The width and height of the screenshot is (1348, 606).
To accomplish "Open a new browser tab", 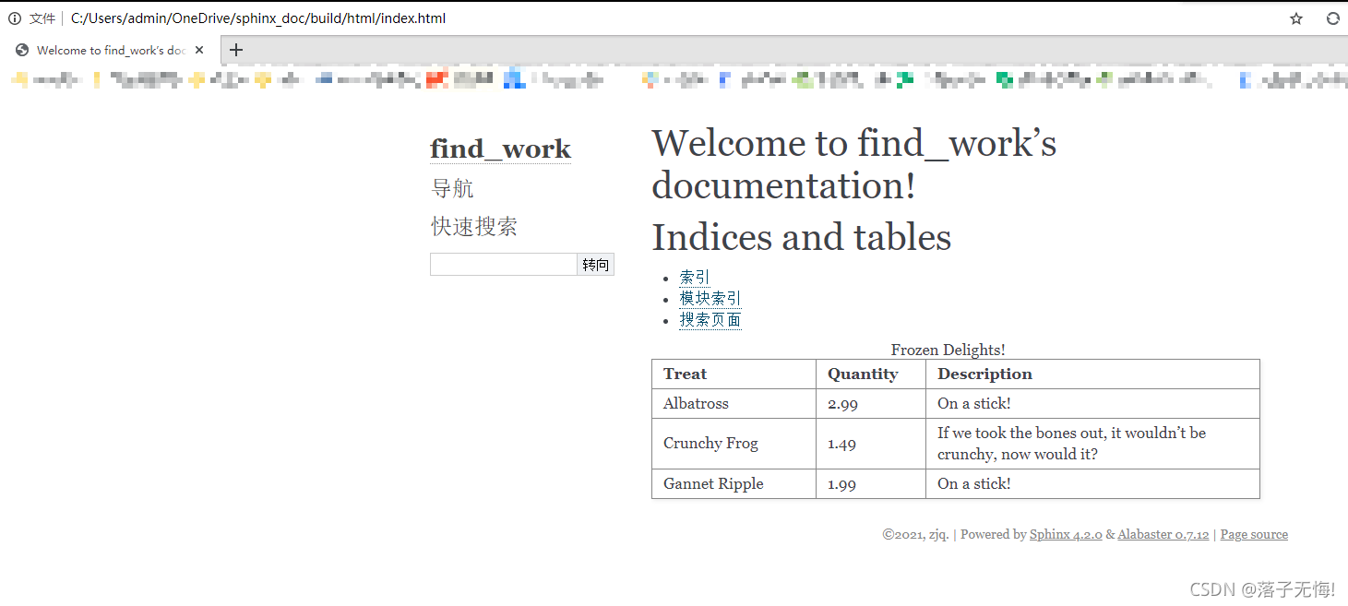I will pyautogui.click(x=235, y=50).
